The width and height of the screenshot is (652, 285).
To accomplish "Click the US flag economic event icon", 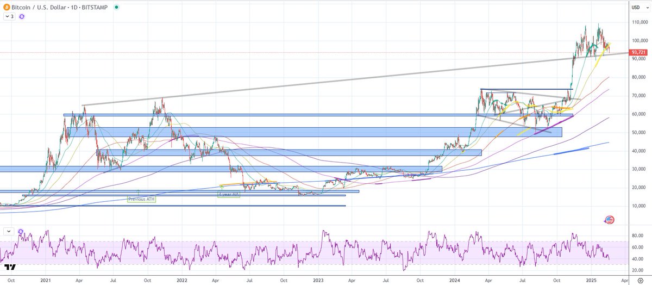I will tap(609, 220).
